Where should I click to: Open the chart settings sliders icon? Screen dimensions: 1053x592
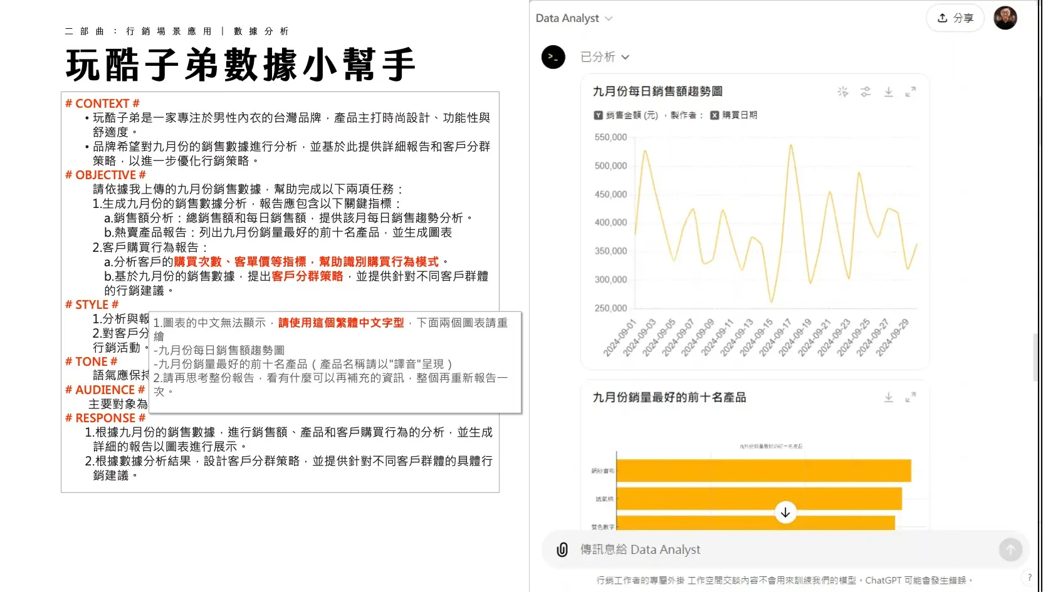(866, 91)
